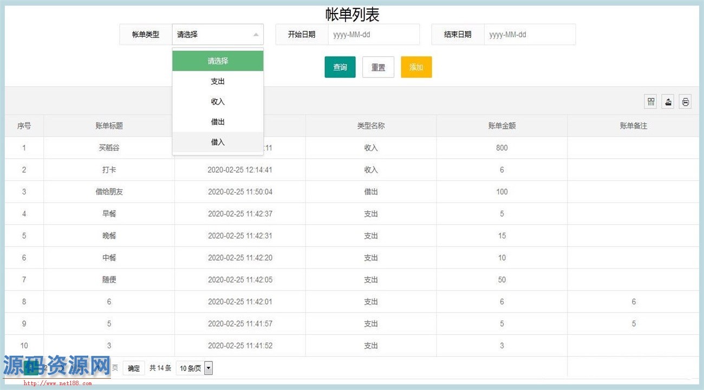This screenshot has width=704, height=390.
Task: Click the amount 50 cell
Action: click(x=502, y=279)
